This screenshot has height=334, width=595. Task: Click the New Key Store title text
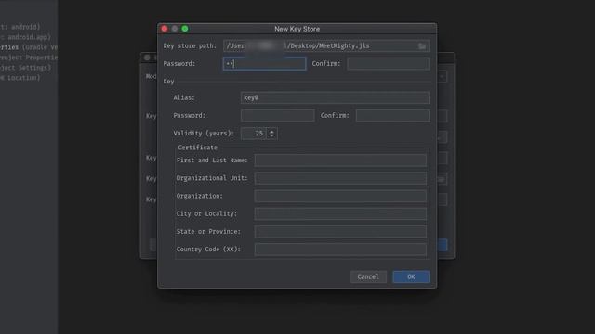click(x=297, y=29)
